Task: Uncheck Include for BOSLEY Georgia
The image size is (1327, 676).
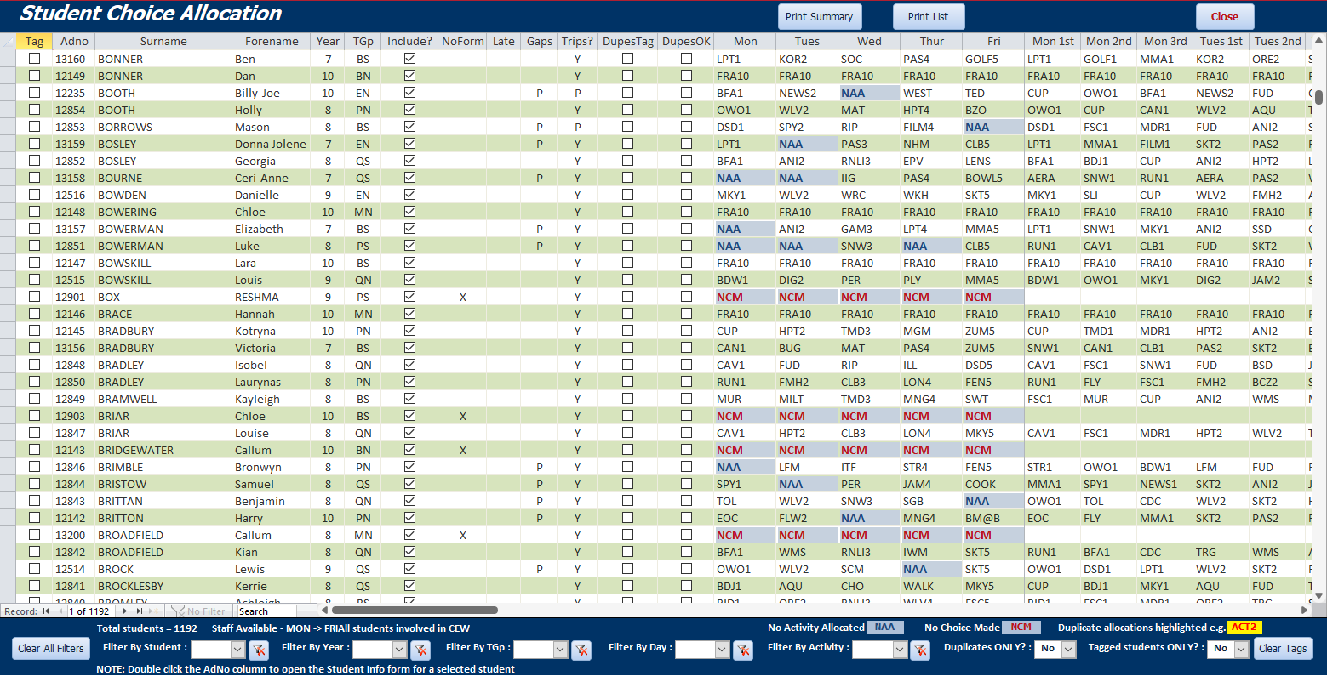Action: click(x=409, y=161)
